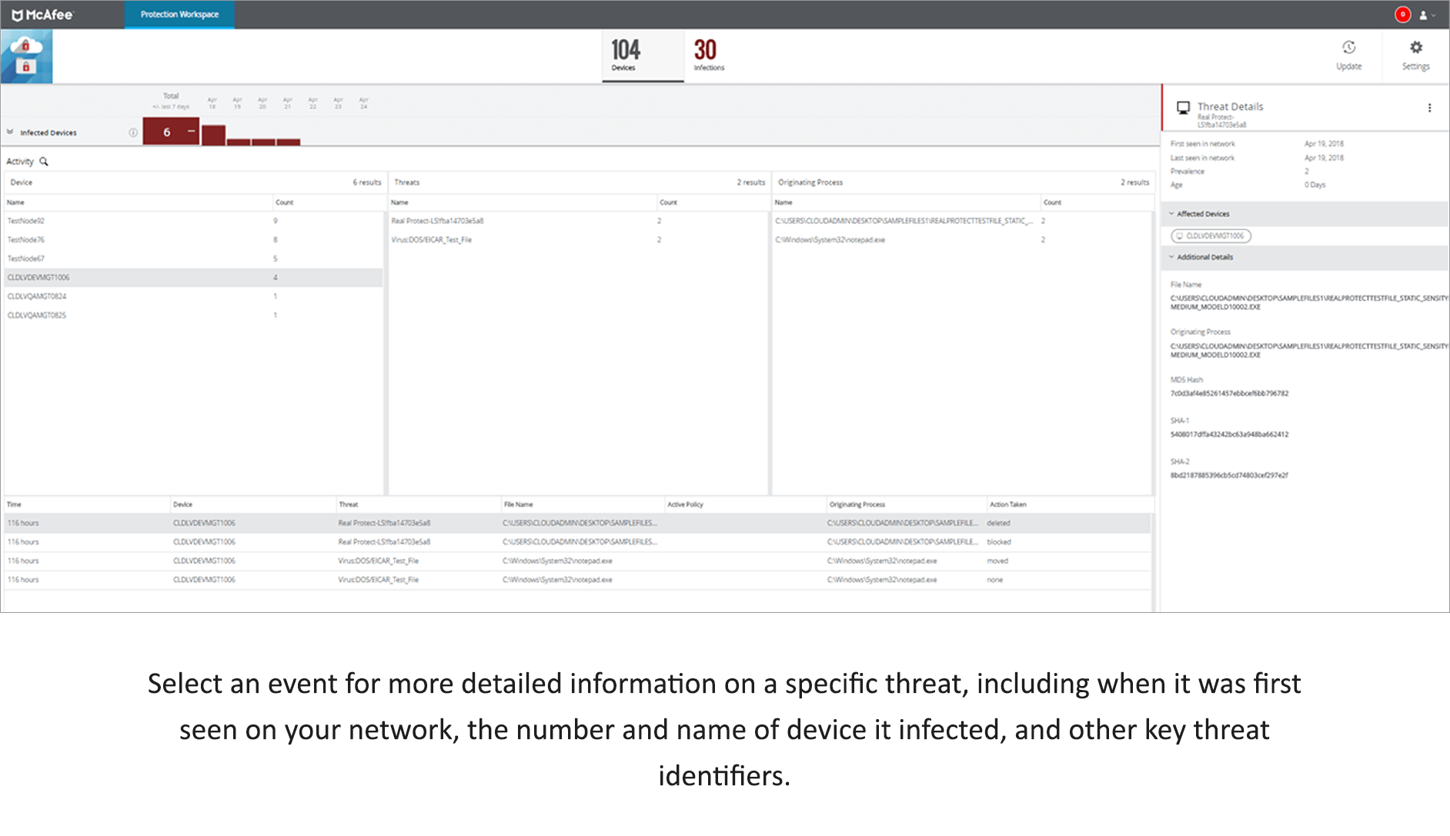Sort events by Time column header
Image resolution: width=1450 pixels, height=836 pixels.
(x=14, y=505)
